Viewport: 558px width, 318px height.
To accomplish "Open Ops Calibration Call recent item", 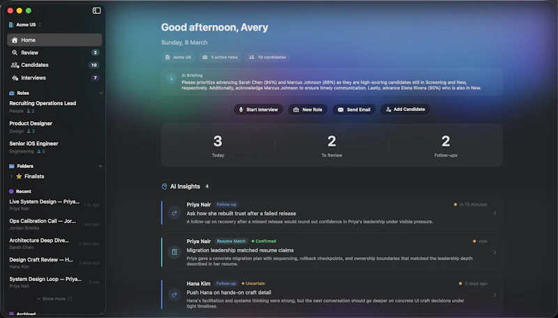I will click(54, 224).
